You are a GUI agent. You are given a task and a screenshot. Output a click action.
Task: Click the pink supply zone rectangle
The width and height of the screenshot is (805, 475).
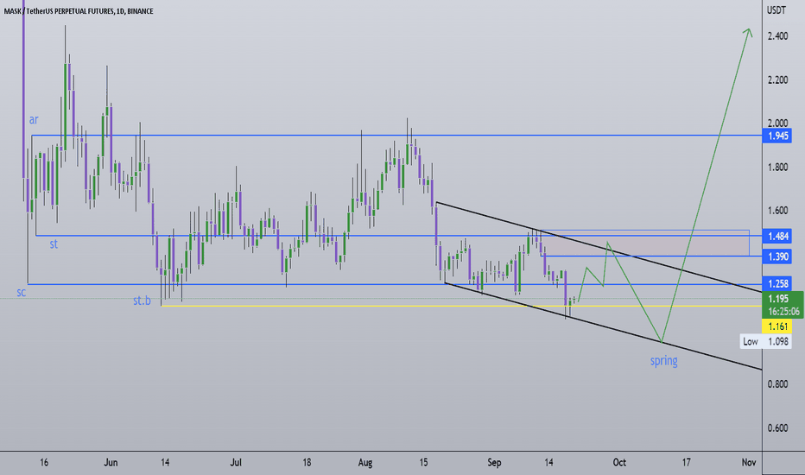(x=645, y=243)
